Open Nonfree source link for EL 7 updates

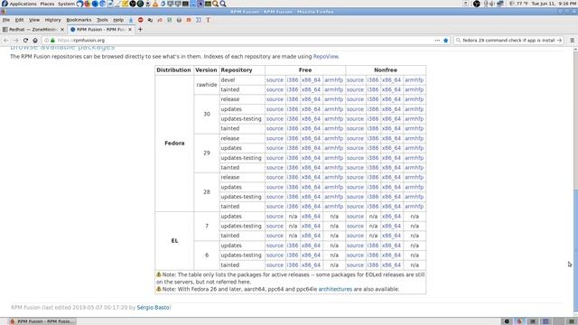click(355, 217)
